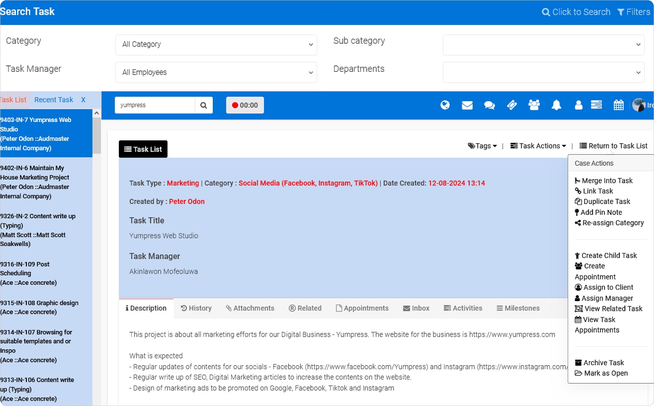Image resolution: width=654 pixels, height=406 pixels.
Task: Open the calendar icon in the toolbar
Action: [x=618, y=105]
